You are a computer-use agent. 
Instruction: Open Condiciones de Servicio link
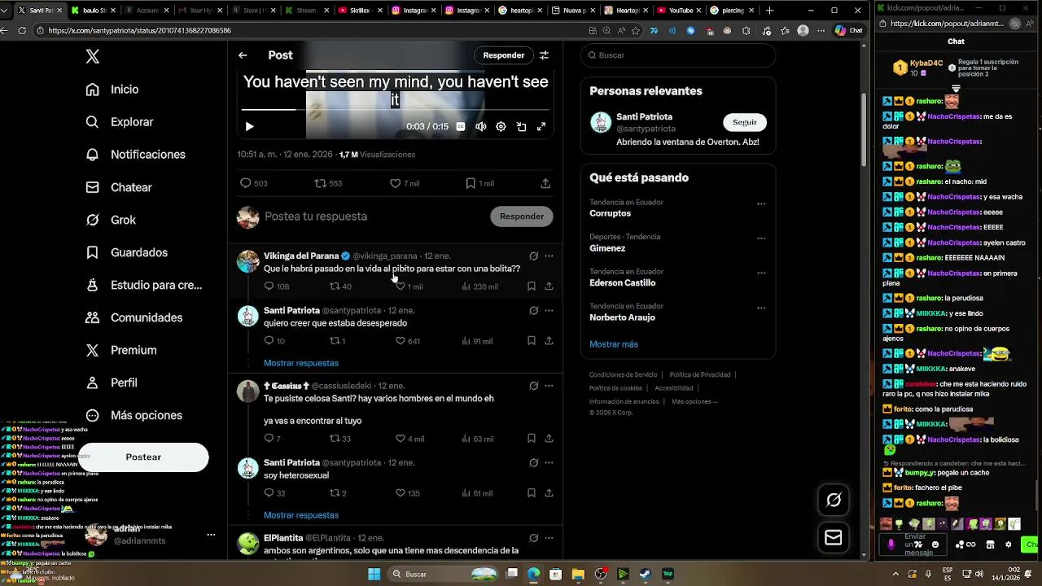(x=623, y=374)
